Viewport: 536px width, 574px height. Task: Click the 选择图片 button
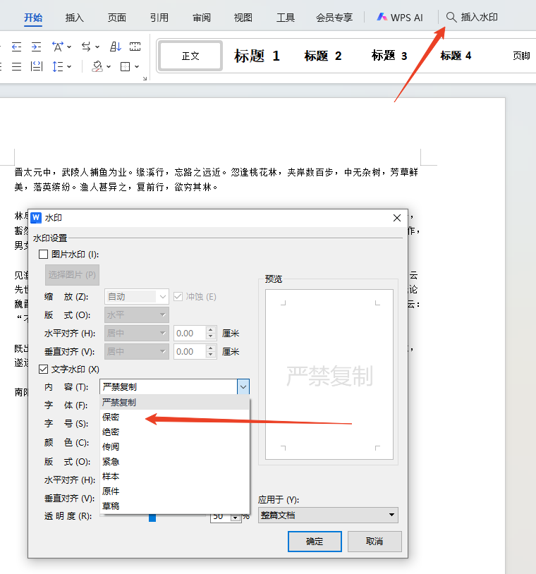[x=72, y=275]
